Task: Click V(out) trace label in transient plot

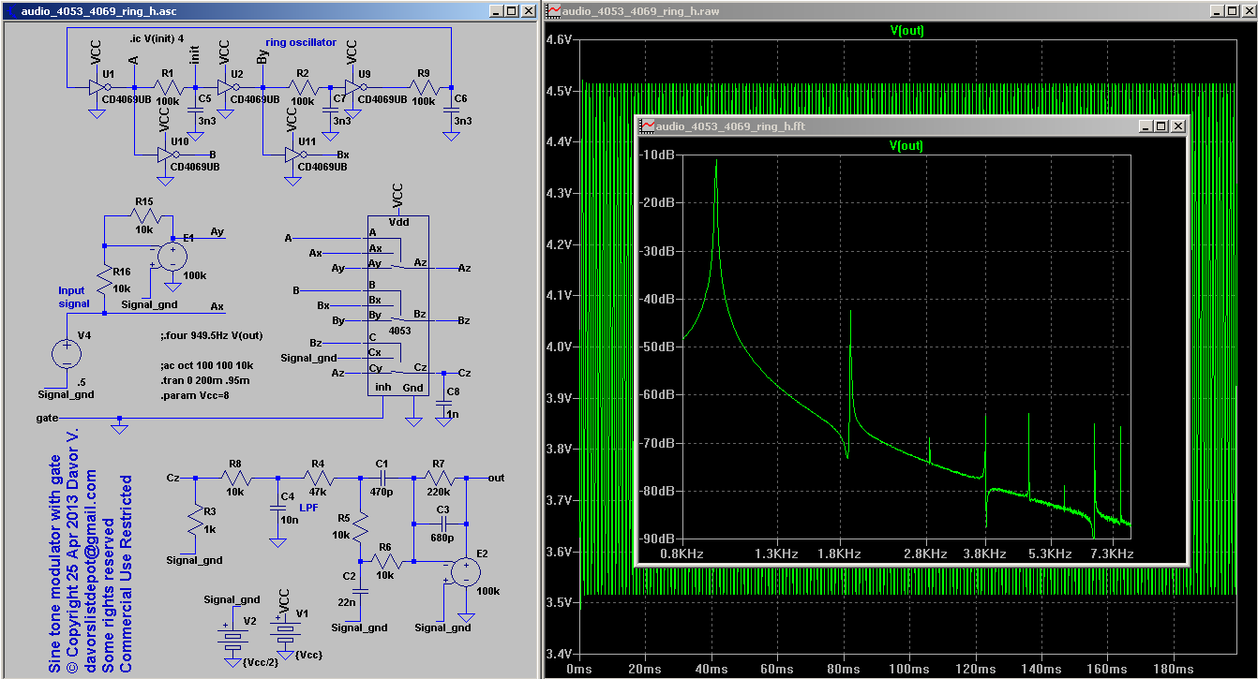Action: 906,30
